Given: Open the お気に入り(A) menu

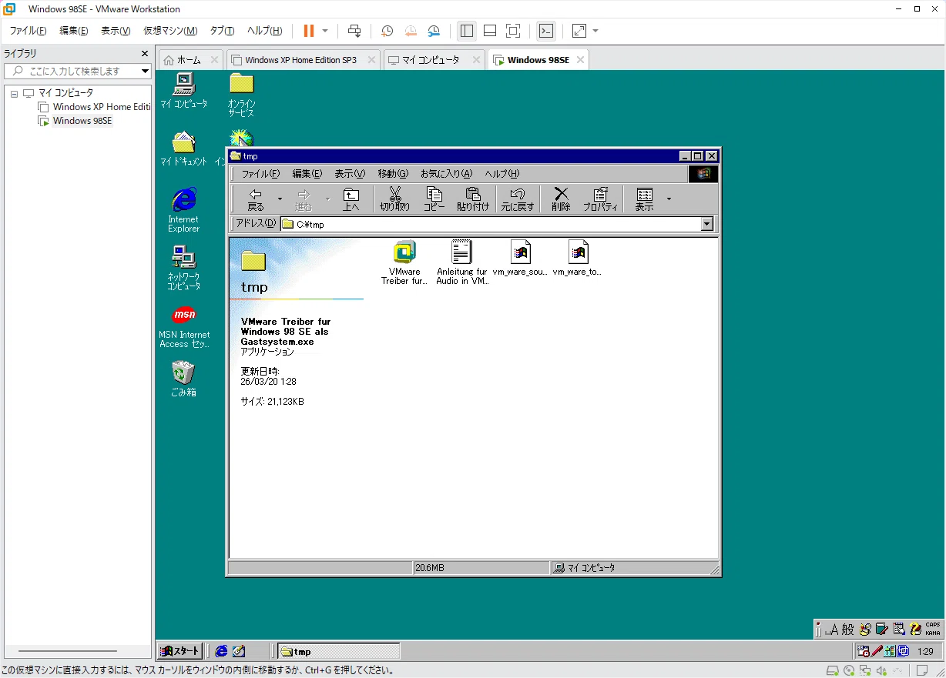Looking at the screenshot, I should click(446, 174).
